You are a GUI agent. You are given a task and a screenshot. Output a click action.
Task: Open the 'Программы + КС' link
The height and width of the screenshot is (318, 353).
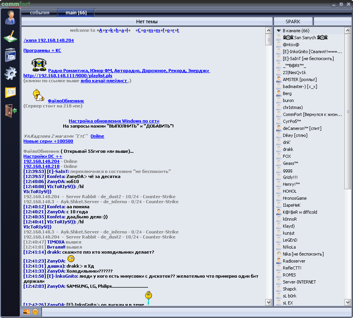(42, 50)
